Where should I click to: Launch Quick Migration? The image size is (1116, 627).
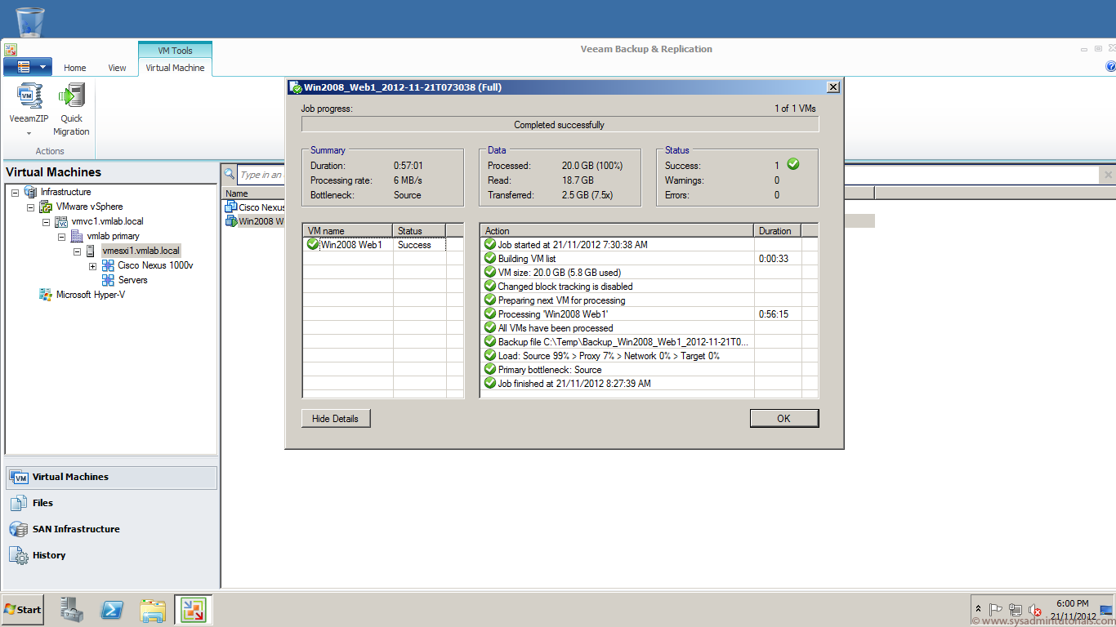tap(71, 109)
